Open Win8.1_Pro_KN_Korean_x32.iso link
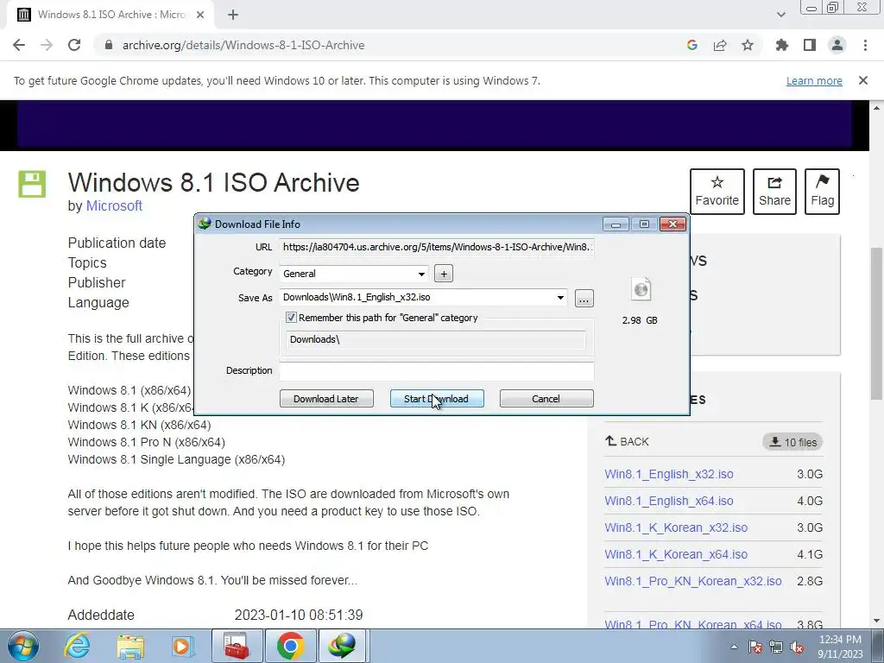Screen dimensions: 884x663 [x=693, y=581]
